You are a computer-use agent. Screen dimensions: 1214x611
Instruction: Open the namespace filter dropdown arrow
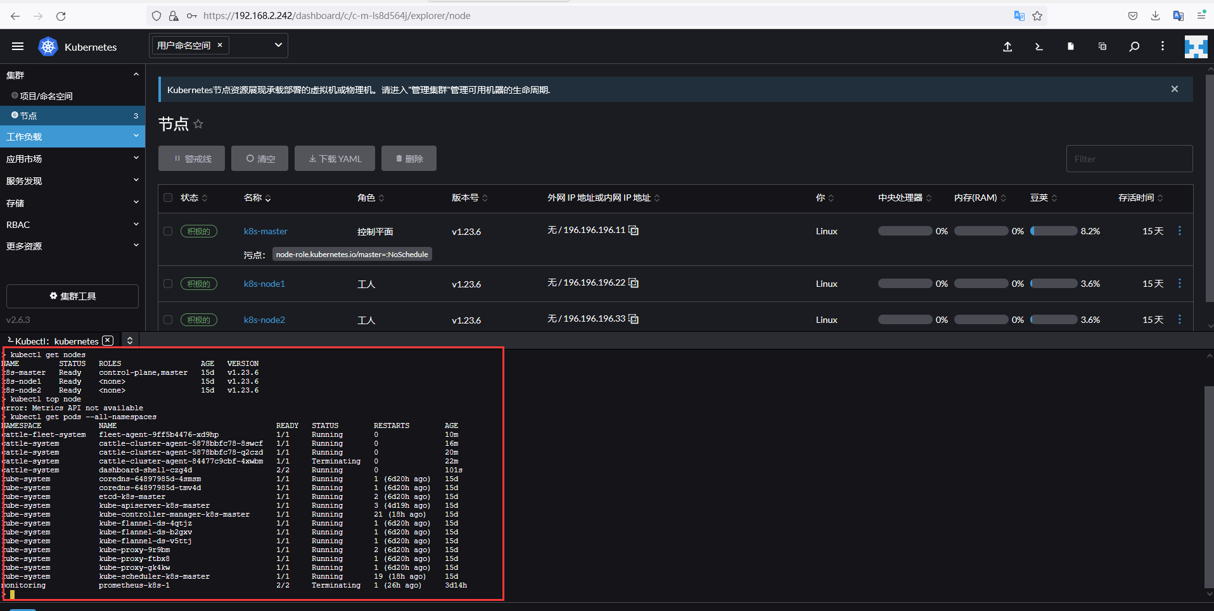[x=278, y=45]
